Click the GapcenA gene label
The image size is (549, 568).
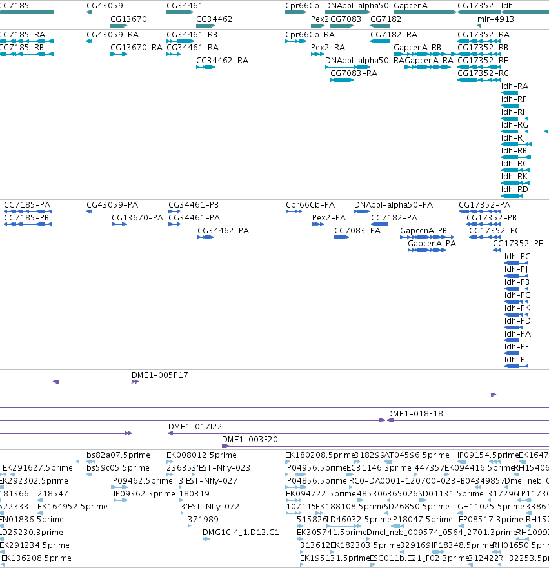point(410,6)
